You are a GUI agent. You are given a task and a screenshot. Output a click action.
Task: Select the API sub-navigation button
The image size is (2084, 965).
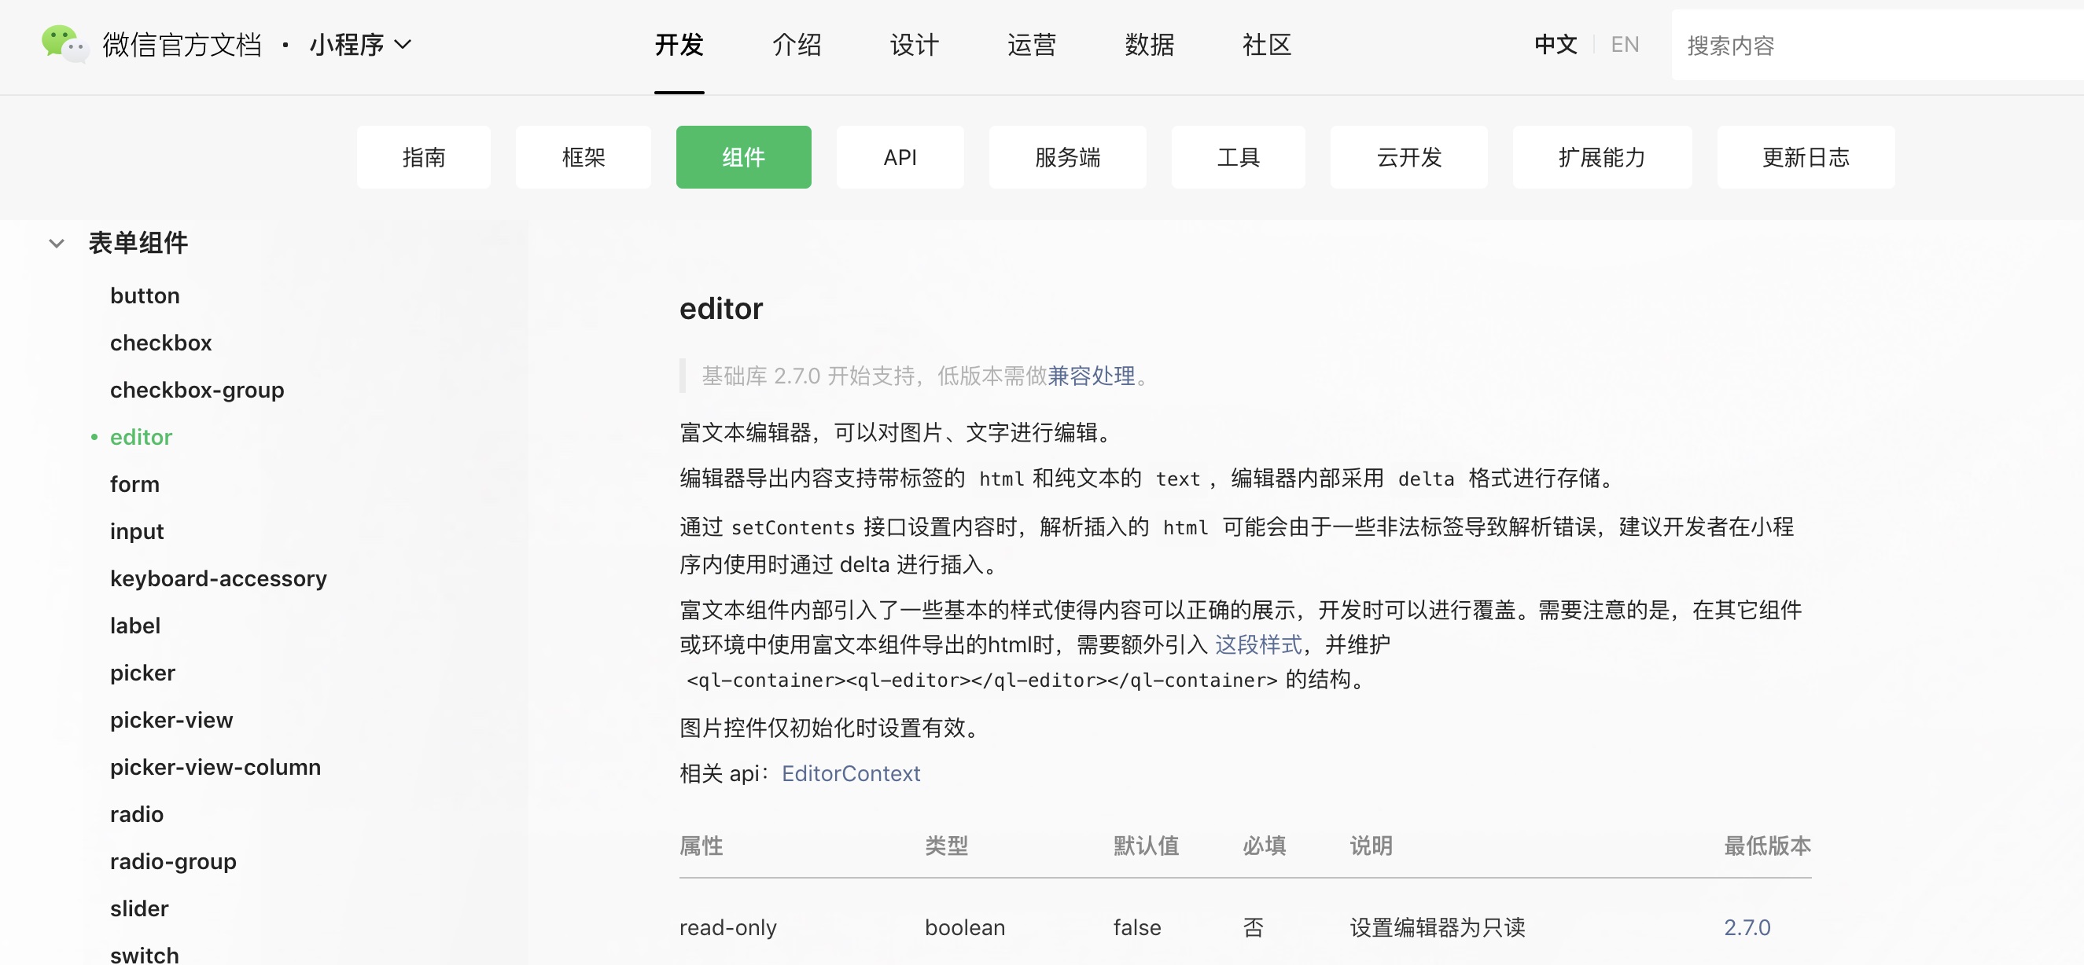click(899, 157)
